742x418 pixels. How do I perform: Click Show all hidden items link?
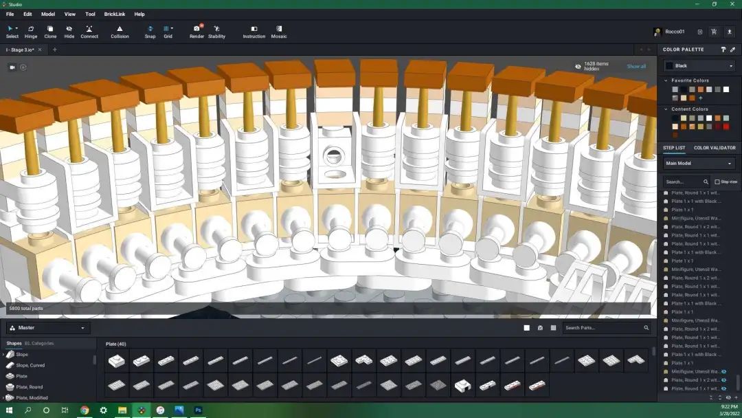[x=636, y=66]
